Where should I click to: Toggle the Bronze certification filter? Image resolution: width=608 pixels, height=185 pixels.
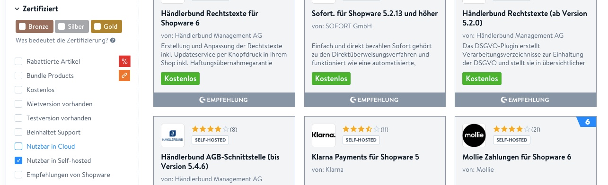click(34, 26)
